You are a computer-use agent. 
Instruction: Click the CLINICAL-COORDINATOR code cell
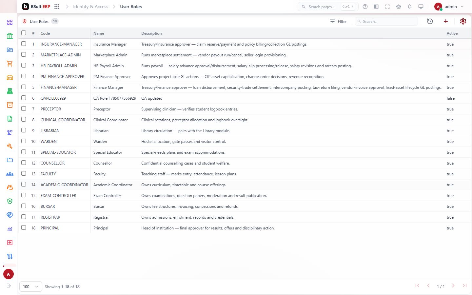coord(63,120)
